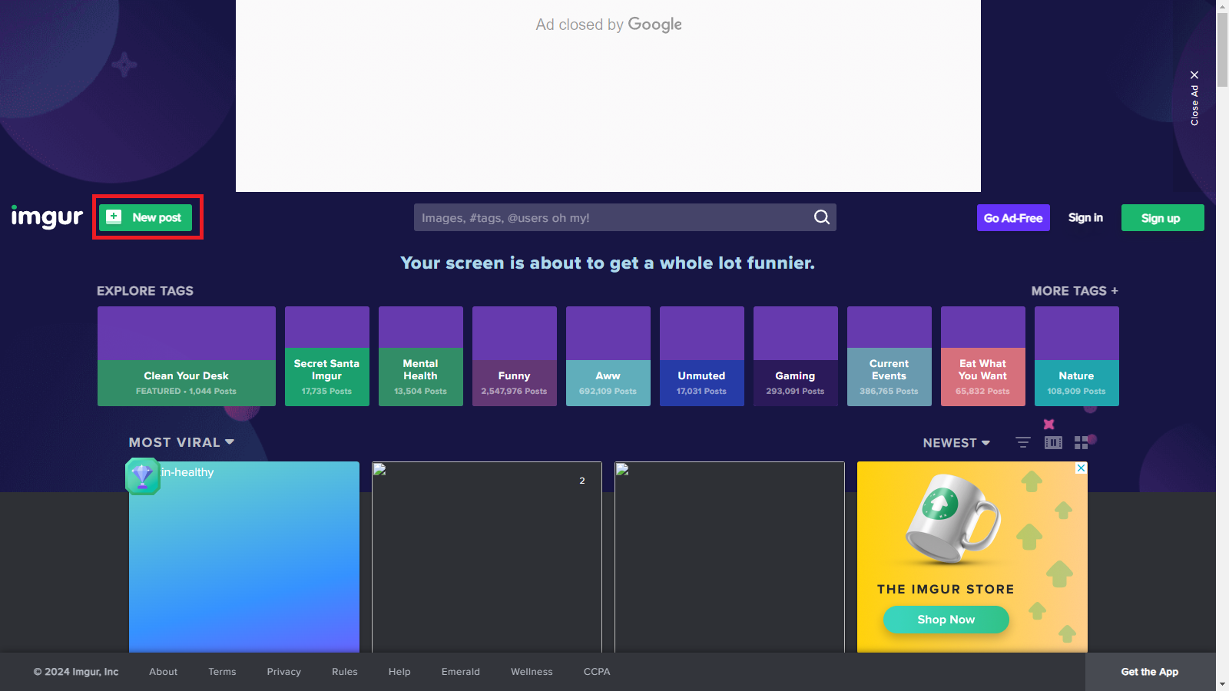The image size is (1229, 691).
Task: Open the Unmuted tag tile
Action: tap(702, 356)
